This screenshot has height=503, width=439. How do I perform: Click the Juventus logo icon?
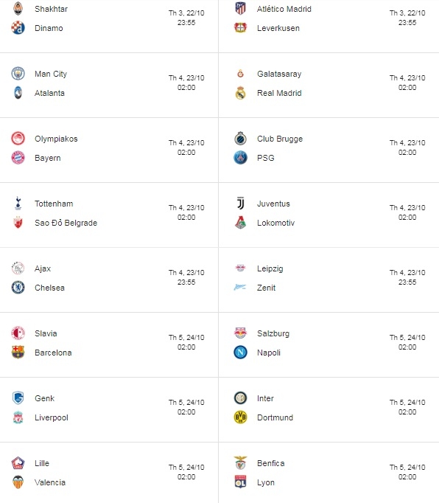(240, 203)
